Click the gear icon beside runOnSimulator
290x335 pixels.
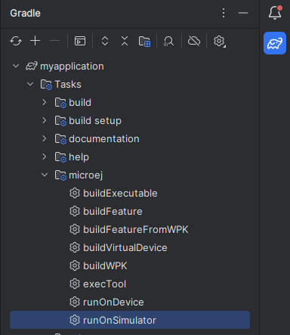tap(75, 320)
